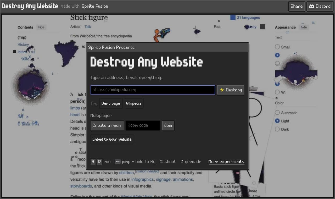The width and height of the screenshot is (335, 199).
Task: Click the A run key icon
Action: click(93, 162)
